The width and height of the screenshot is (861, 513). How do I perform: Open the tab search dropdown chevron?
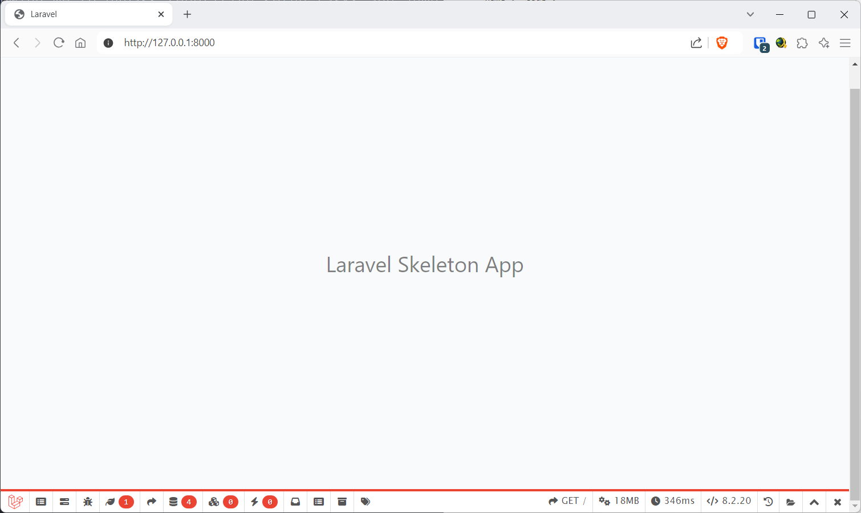(x=750, y=14)
